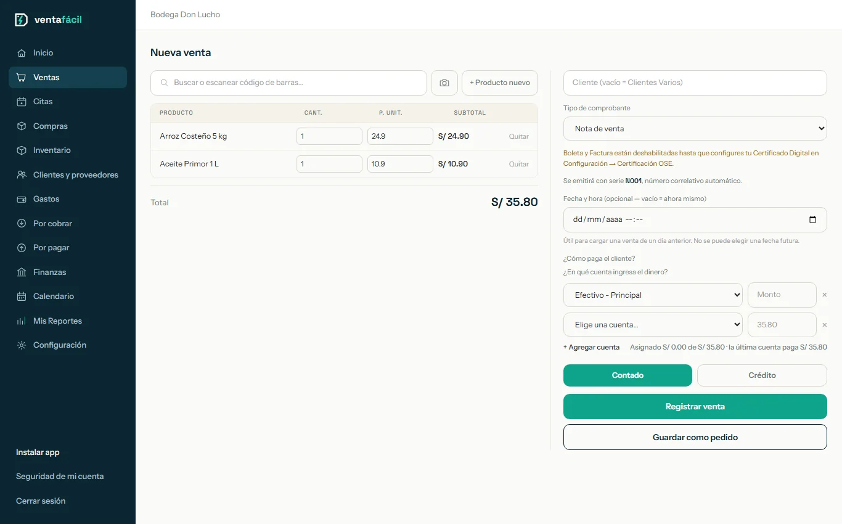Click the Gastos wallet icon
Viewport: 842px width, 524px height.
[22, 199]
